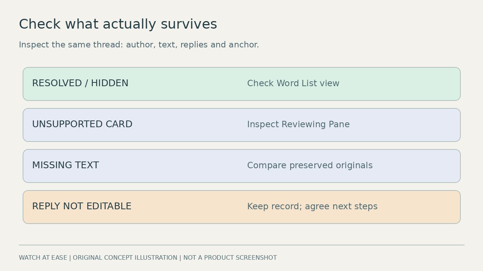This screenshot has height=271, width=483.
Task: Select the UNSUPPORTED CARD row
Action: click(x=241, y=125)
